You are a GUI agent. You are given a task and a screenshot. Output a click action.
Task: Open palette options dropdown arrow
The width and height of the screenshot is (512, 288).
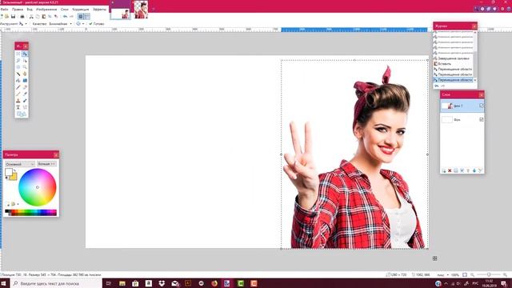coord(18,204)
